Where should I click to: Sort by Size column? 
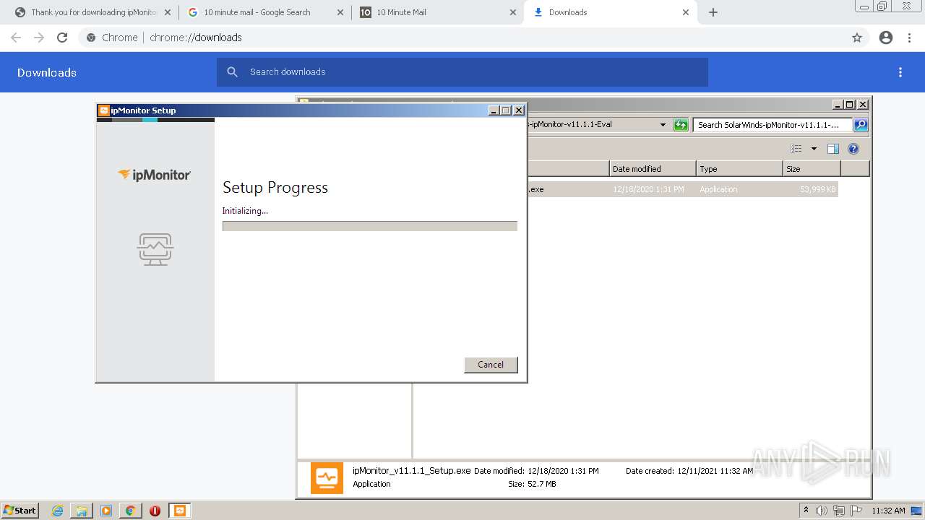coord(812,169)
